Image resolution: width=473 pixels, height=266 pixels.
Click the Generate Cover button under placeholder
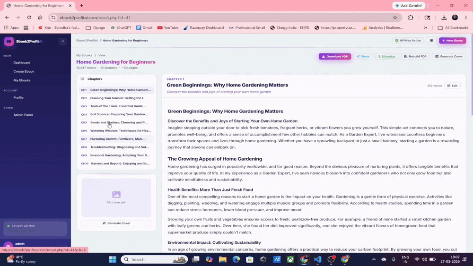pos(116,223)
